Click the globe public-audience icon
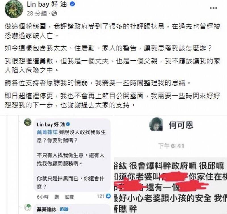This screenshot has height=214, width=227. 54,14
